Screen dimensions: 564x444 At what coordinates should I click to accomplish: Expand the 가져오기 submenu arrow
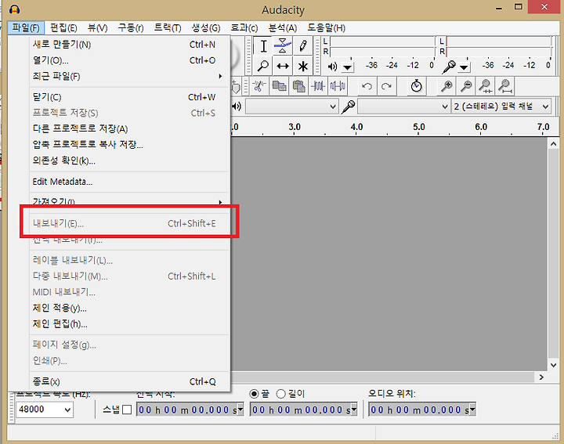[220, 202]
